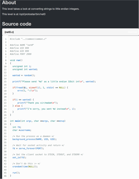The image size is (139, 179).
Task: Click the srandom(time(NULL)) line
Action: (25, 166)
